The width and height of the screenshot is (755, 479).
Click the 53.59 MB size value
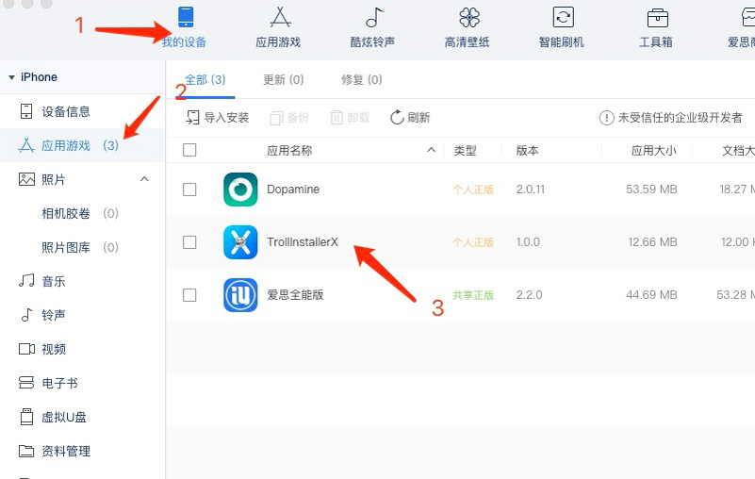point(651,190)
